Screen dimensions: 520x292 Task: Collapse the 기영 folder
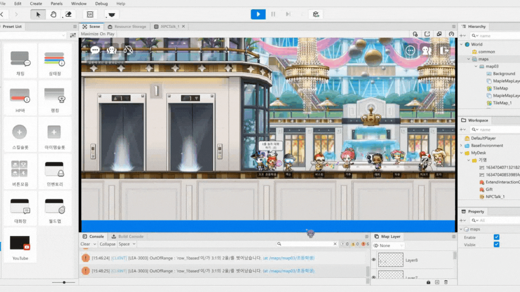pos(469,160)
